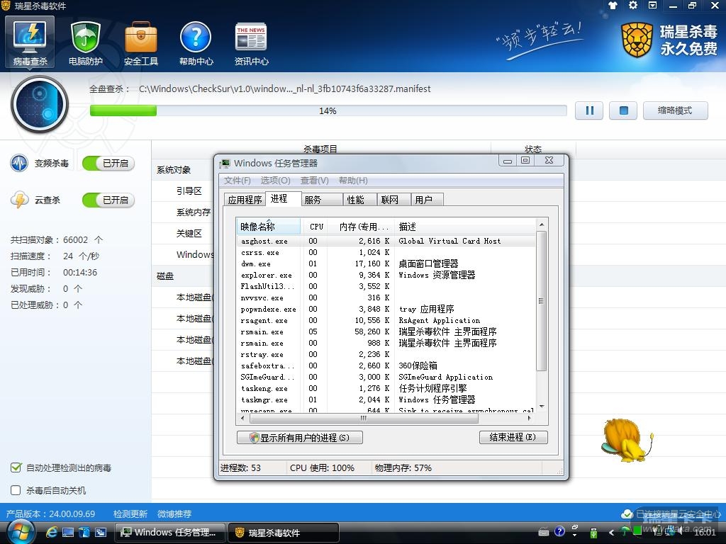
Task: Click process list scroll up arrow
Action: click(x=541, y=225)
